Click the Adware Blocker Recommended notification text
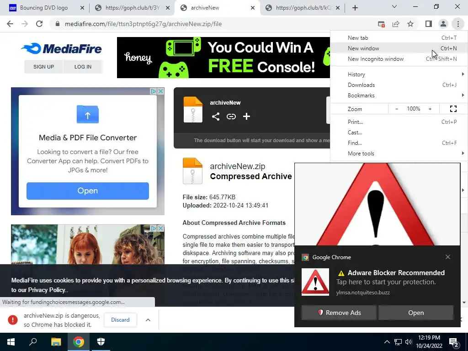Image resolution: width=468 pixels, height=351 pixels. tap(396, 273)
